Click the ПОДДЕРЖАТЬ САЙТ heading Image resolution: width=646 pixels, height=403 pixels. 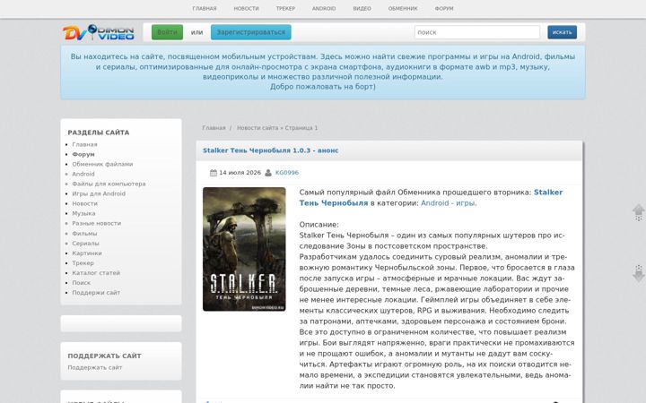click(104, 356)
